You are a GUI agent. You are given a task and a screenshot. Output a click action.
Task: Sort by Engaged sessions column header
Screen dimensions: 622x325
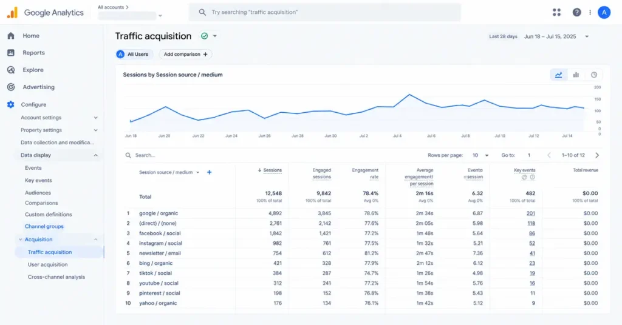(321, 173)
